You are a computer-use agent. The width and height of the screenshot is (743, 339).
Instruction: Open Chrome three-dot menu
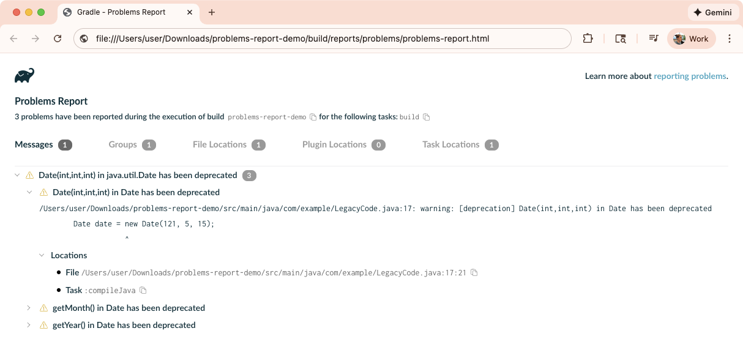pos(729,39)
